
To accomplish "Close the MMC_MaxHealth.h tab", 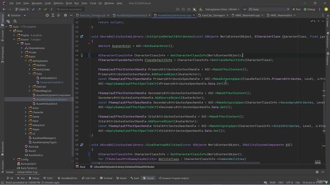I will 294,15.
